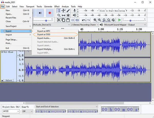Click the selection start time field
The width and height of the screenshot is (154, 118).
coord(51,111)
